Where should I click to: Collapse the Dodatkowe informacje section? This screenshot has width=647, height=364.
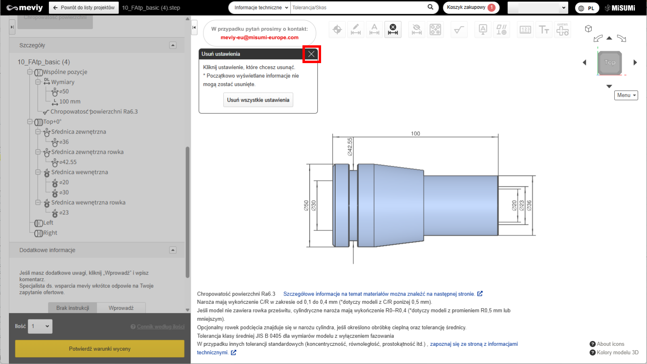click(x=173, y=250)
